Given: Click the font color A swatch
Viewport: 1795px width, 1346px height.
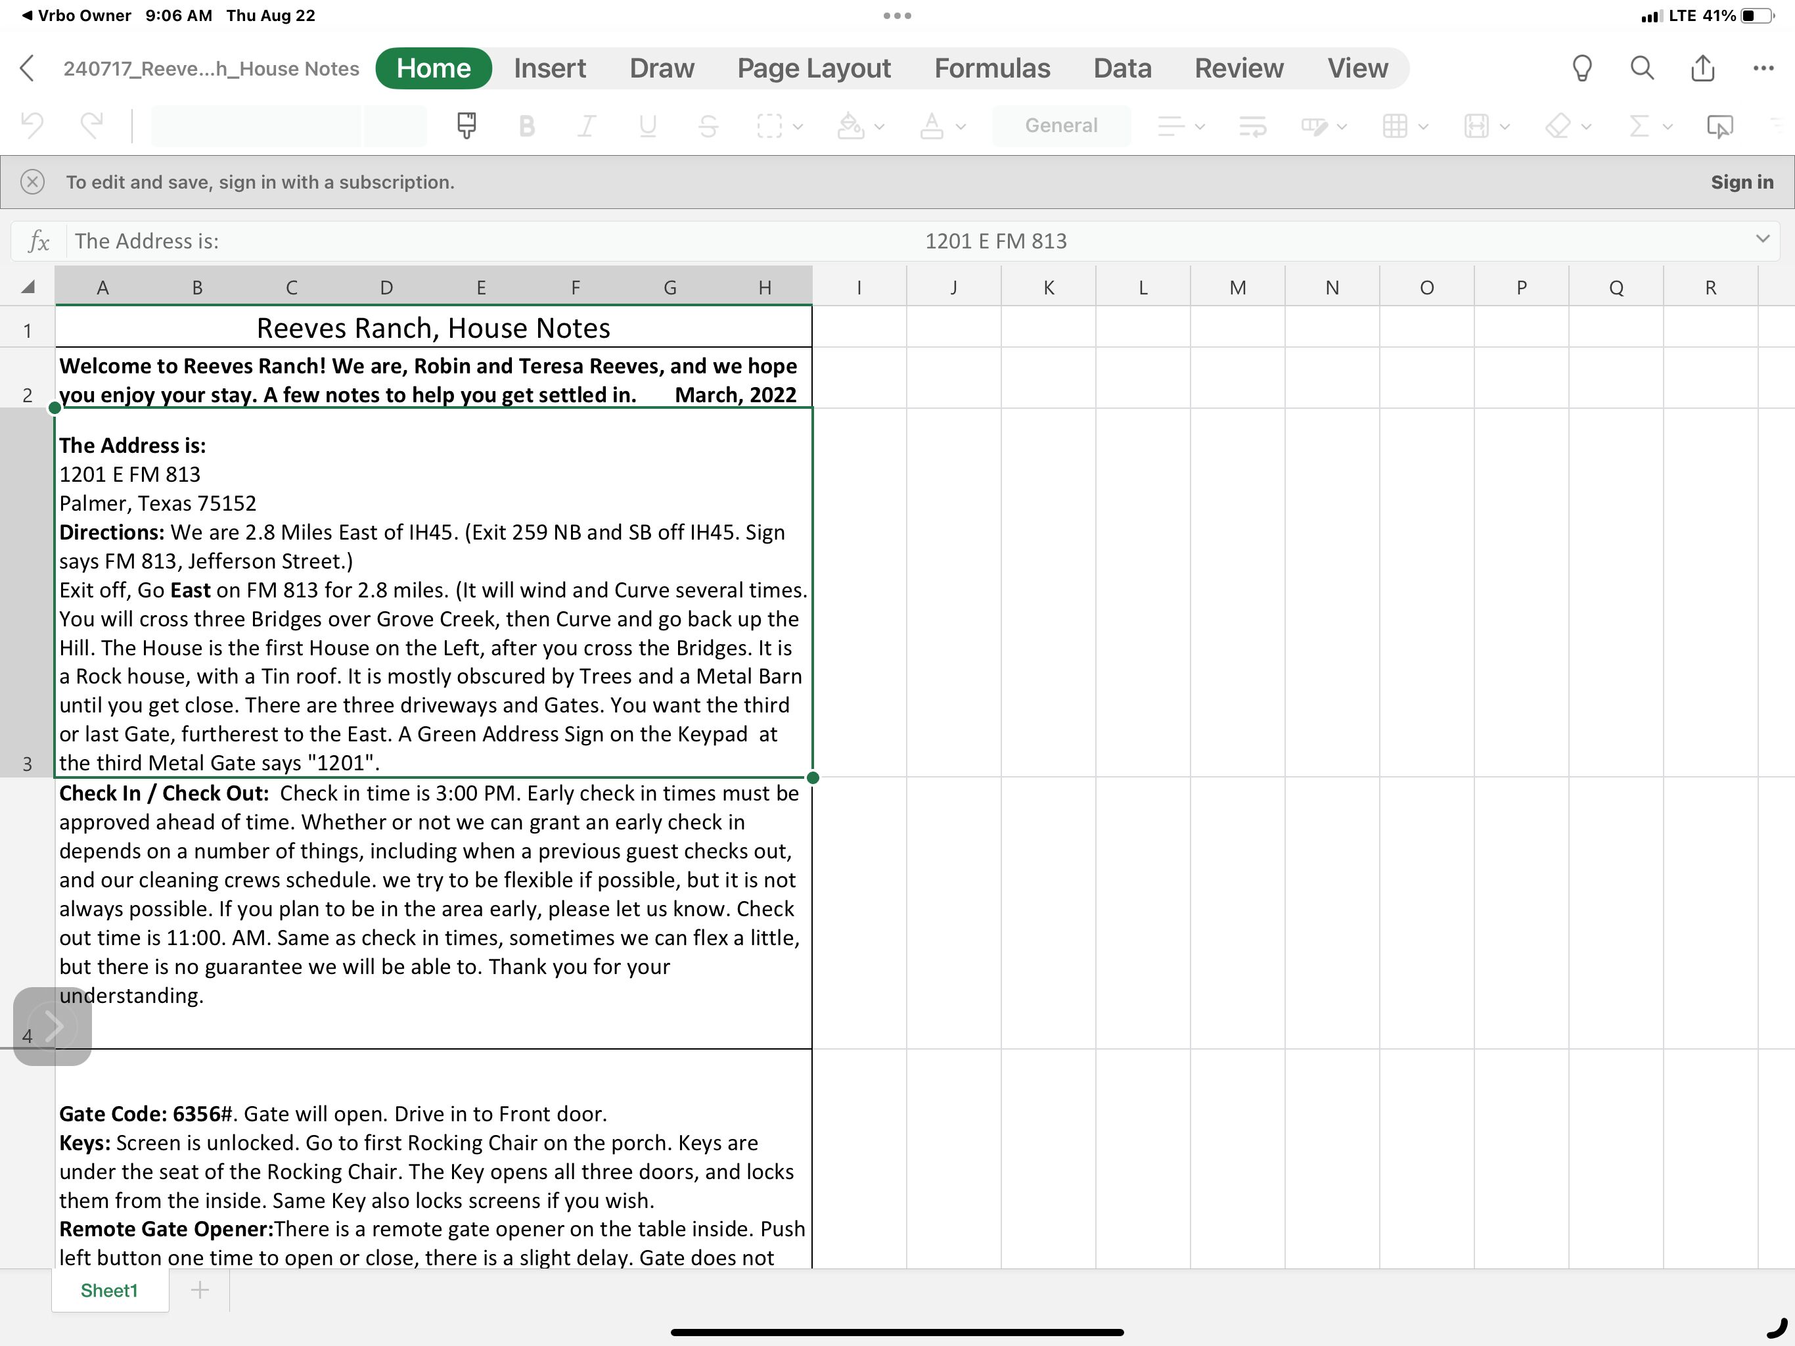Looking at the screenshot, I should point(932,126).
